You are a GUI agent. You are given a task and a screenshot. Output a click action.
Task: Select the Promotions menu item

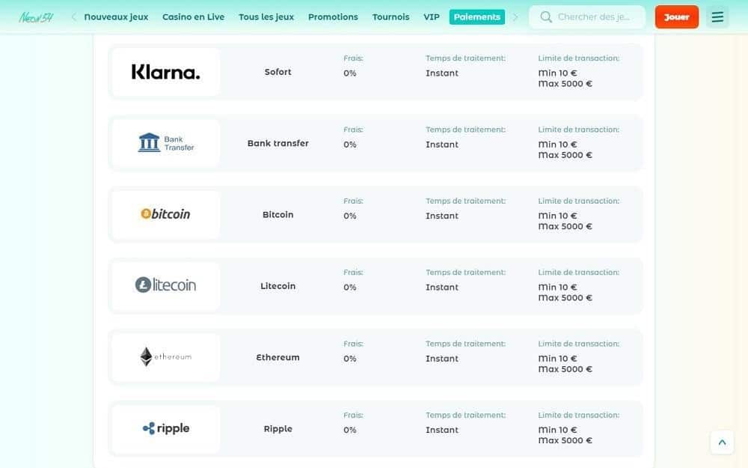tap(333, 17)
